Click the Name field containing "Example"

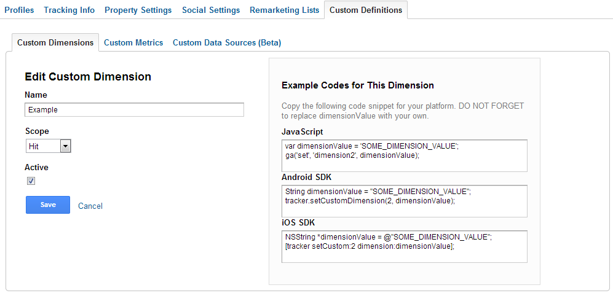(134, 109)
